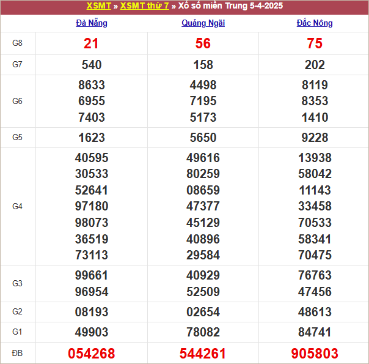The image size is (369, 364).
Task: Select the G6 row label
Action: pos(18,102)
